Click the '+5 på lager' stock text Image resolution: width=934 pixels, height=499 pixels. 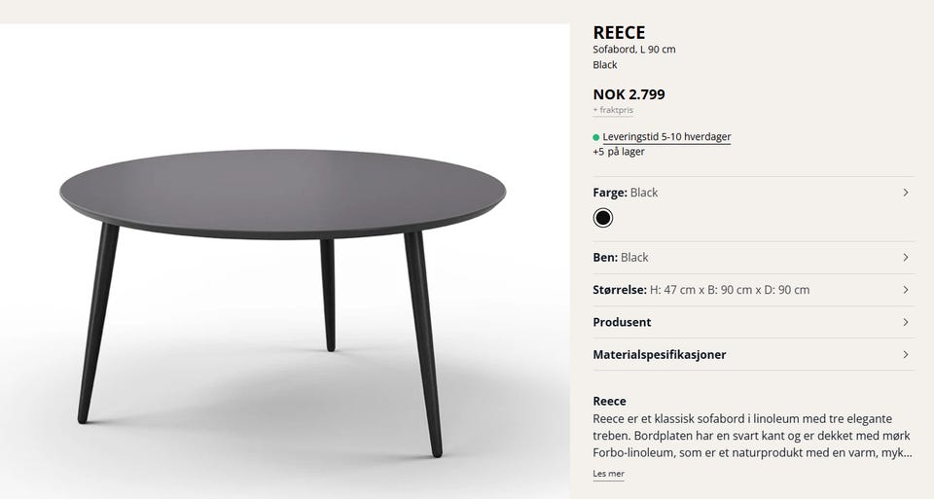point(619,152)
